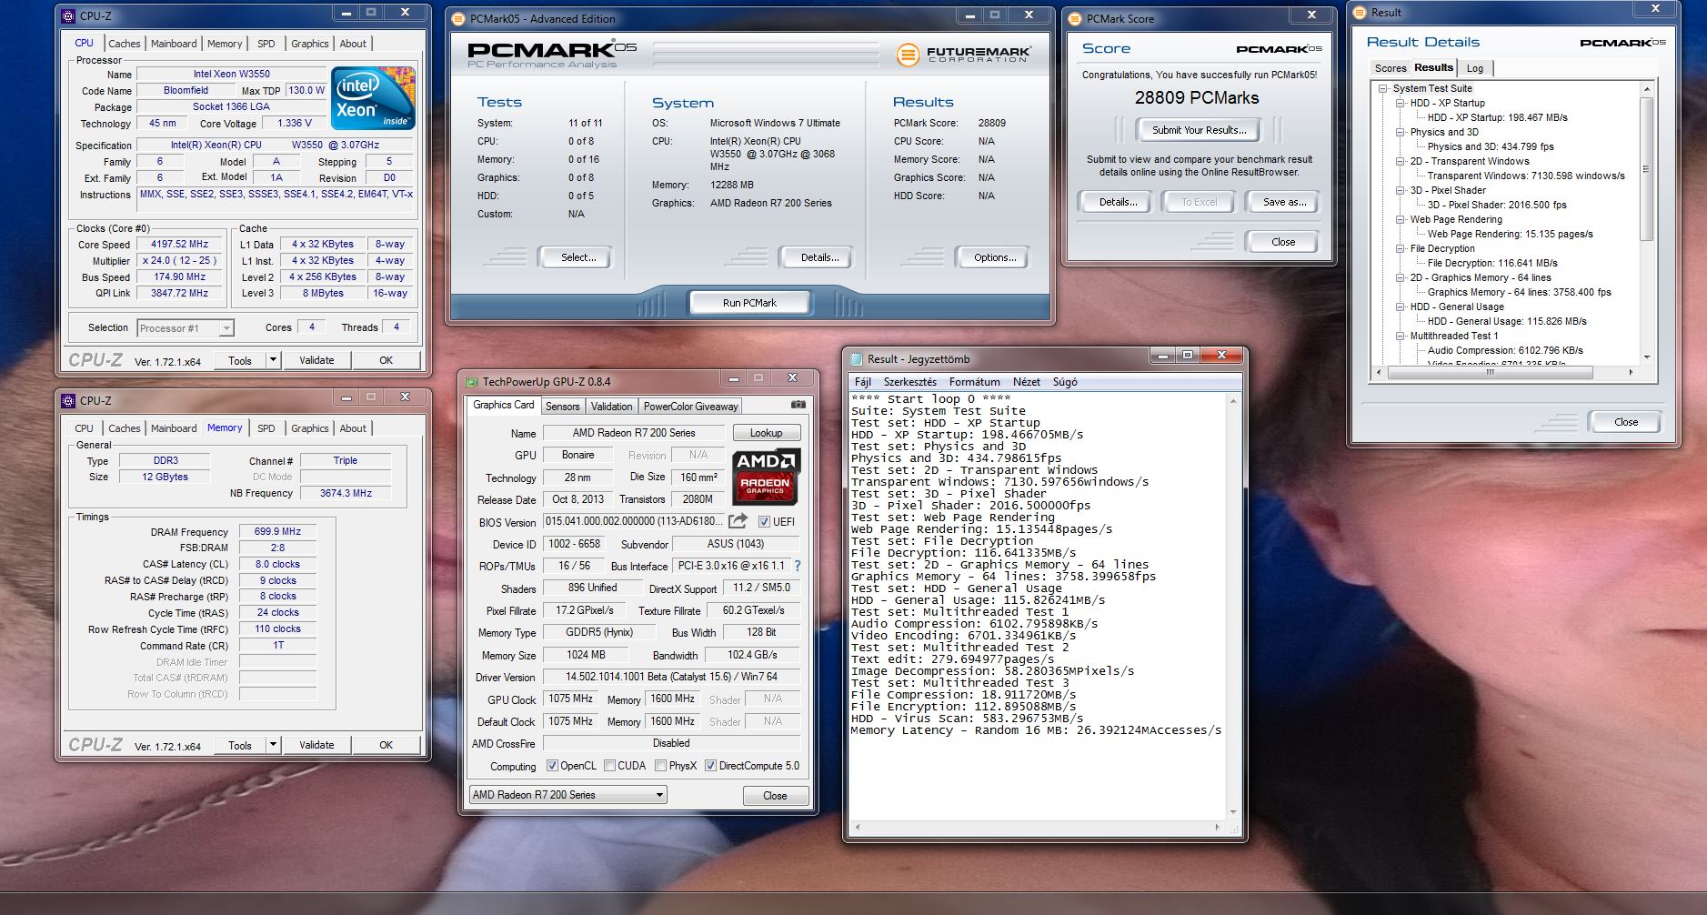This screenshot has height=915, width=1707.
Task: Click the Result window orange title icon
Action: point(1361,12)
